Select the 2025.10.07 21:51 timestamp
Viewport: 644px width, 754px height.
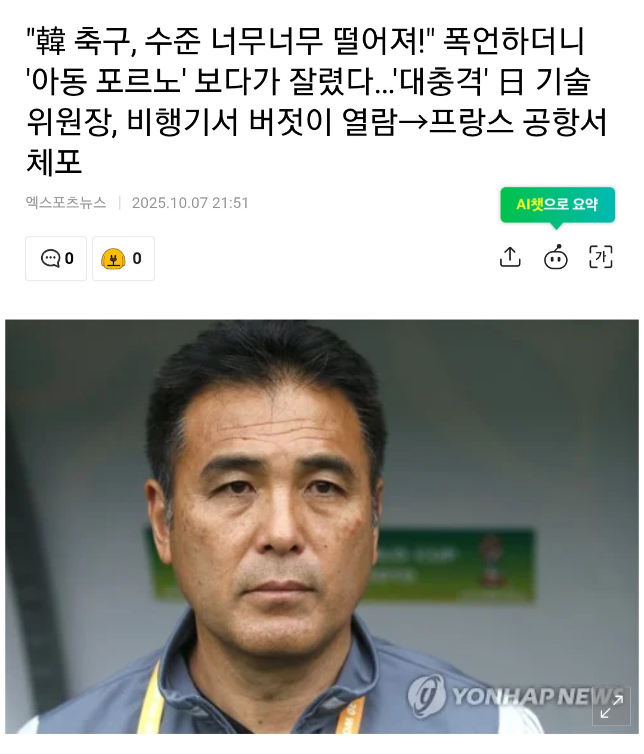[190, 203]
